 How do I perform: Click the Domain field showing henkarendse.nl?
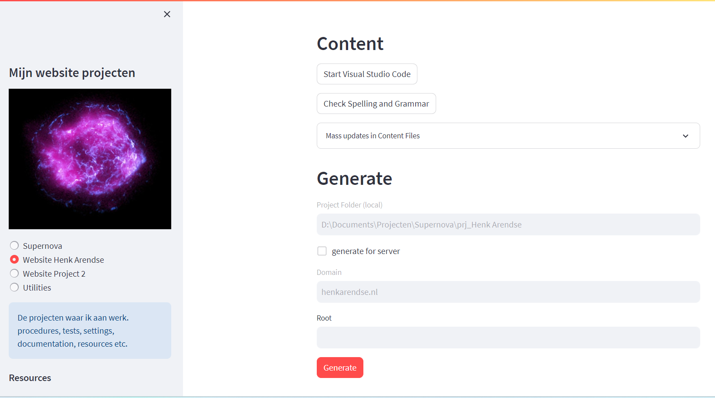508,292
